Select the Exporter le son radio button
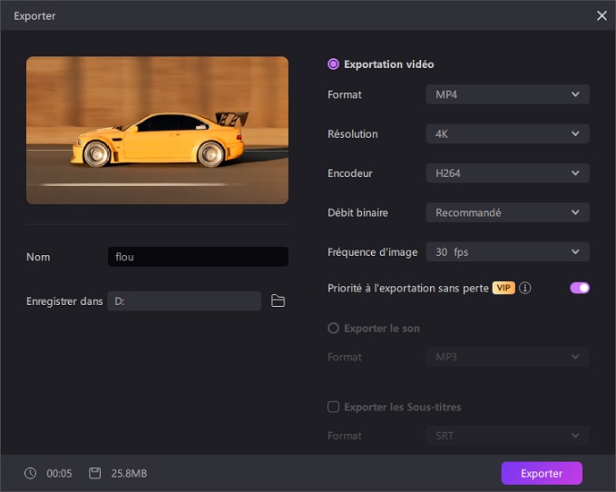This screenshot has height=492, width=616. coord(333,328)
